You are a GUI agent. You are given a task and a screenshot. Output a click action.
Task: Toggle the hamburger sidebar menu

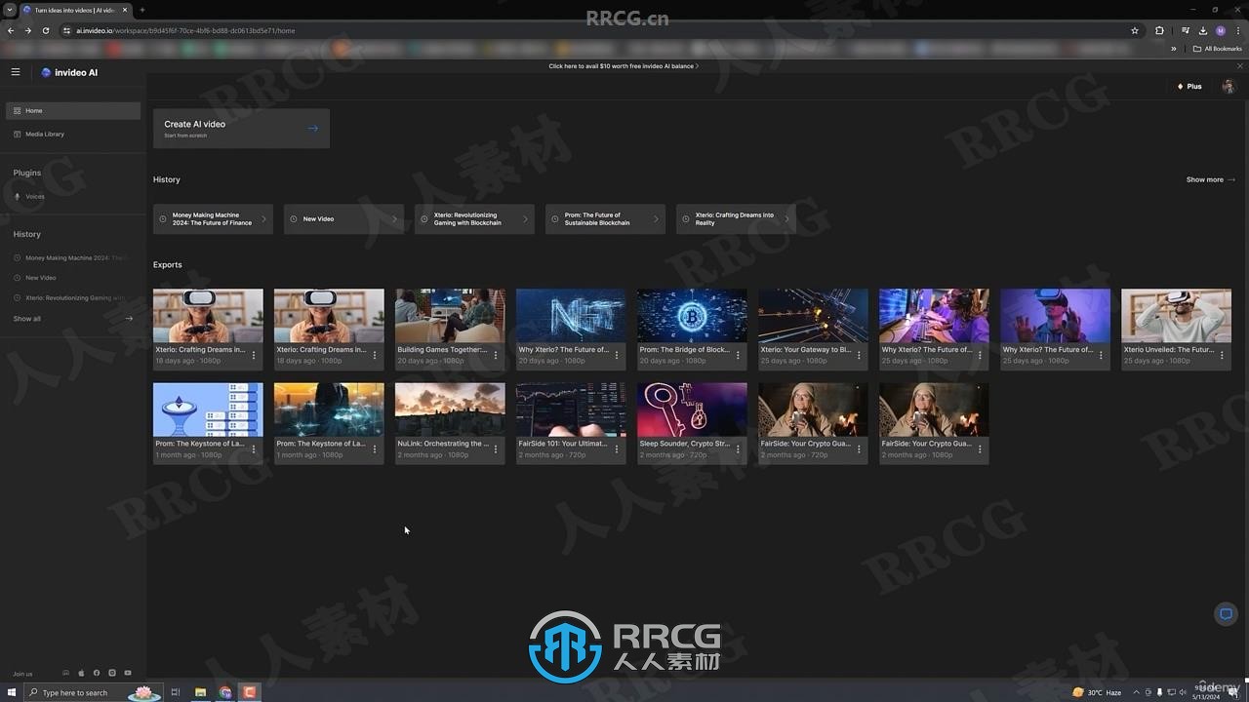click(16, 72)
